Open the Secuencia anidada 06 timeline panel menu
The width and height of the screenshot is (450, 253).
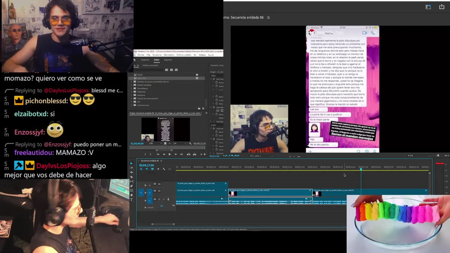[161, 161]
